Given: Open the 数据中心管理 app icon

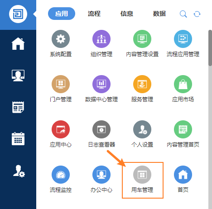Looking at the screenshot, I should 101,84.
